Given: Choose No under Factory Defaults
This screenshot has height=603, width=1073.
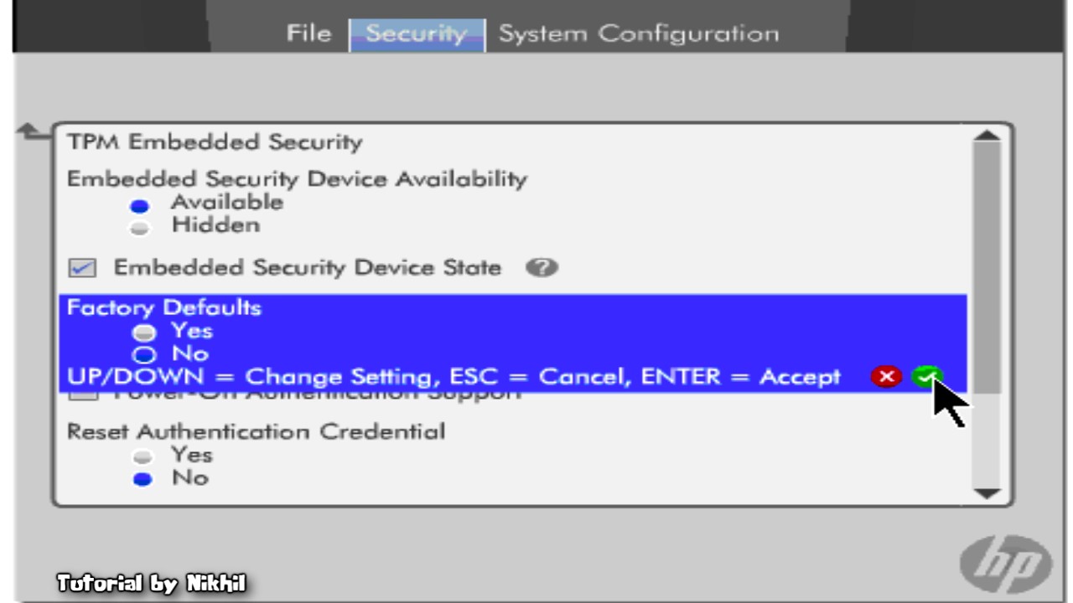Looking at the screenshot, I should click(144, 354).
